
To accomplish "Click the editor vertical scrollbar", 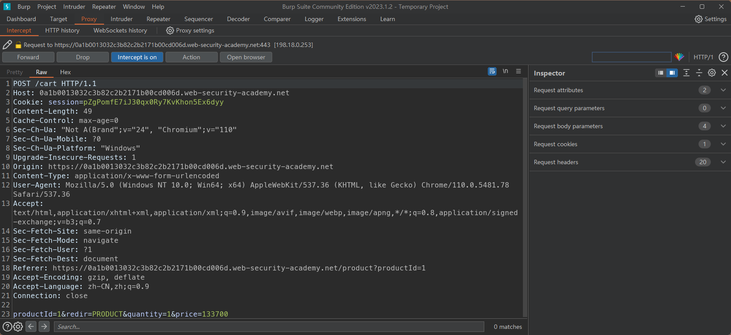I will (525, 198).
